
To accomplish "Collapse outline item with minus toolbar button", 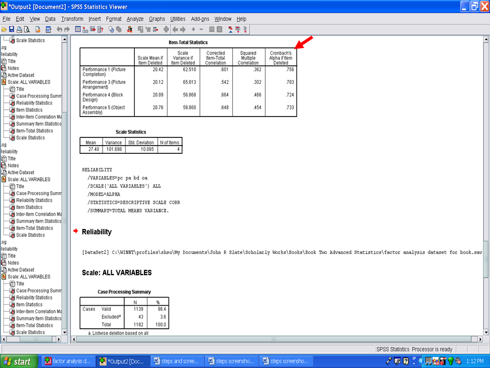I will click(201, 30).
